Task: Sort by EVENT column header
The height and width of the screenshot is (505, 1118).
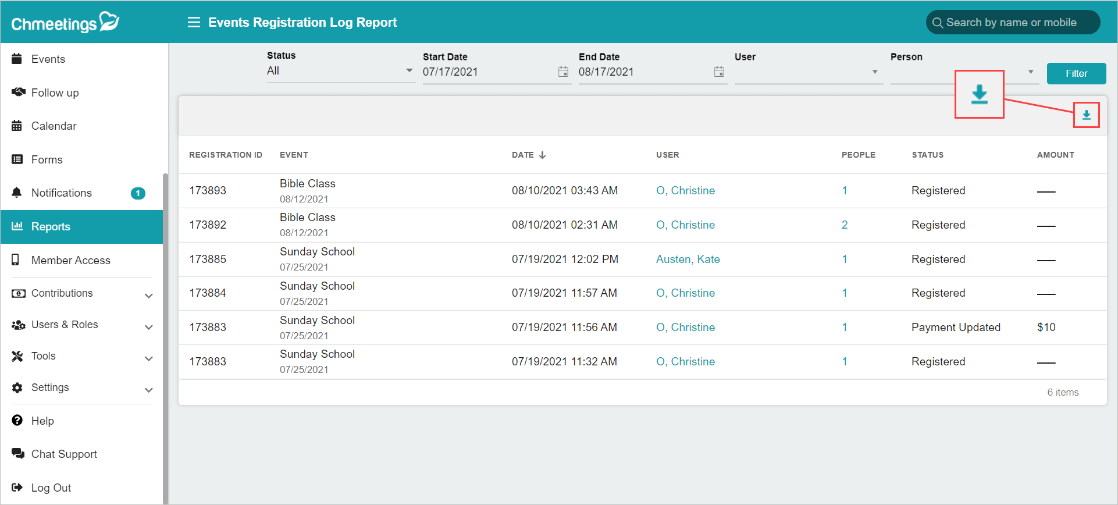Action: 294,155
